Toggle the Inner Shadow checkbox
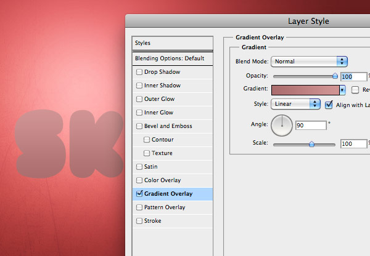 (x=139, y=86)
